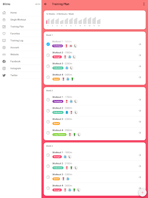The height and width of the screenshot is (198, 148).
Task: Mark Week 2 Workout 2 2000m as done
Action: [x=48, y=111]
